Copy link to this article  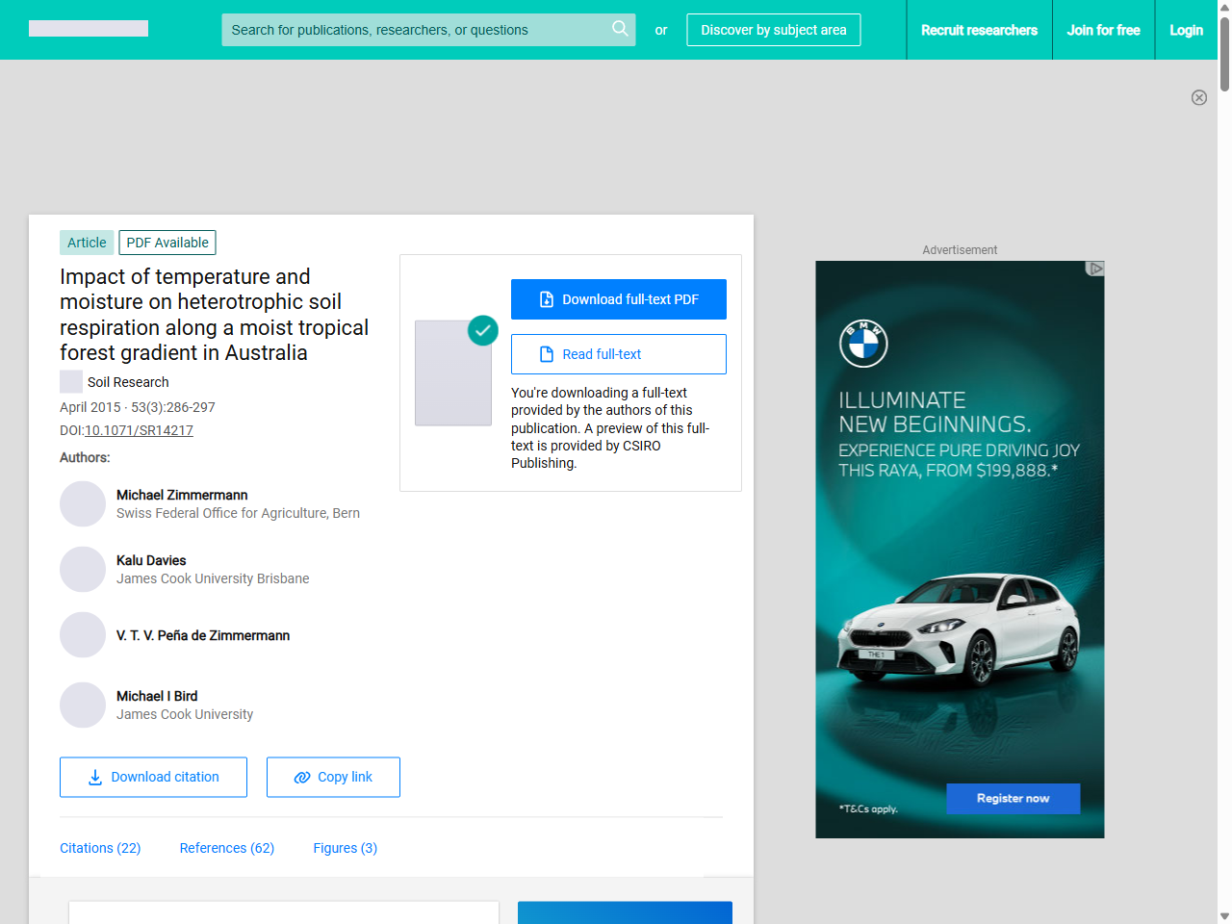pos(333,777)
